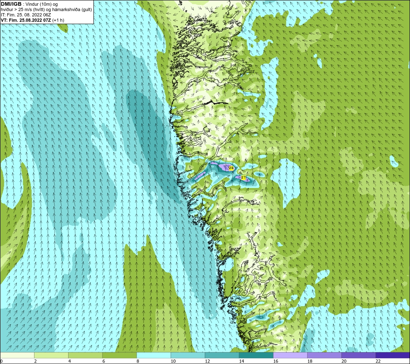Click the 'DMI/IGB' title text
Viewport: 410px width, 364px height.
coord(11,4)
